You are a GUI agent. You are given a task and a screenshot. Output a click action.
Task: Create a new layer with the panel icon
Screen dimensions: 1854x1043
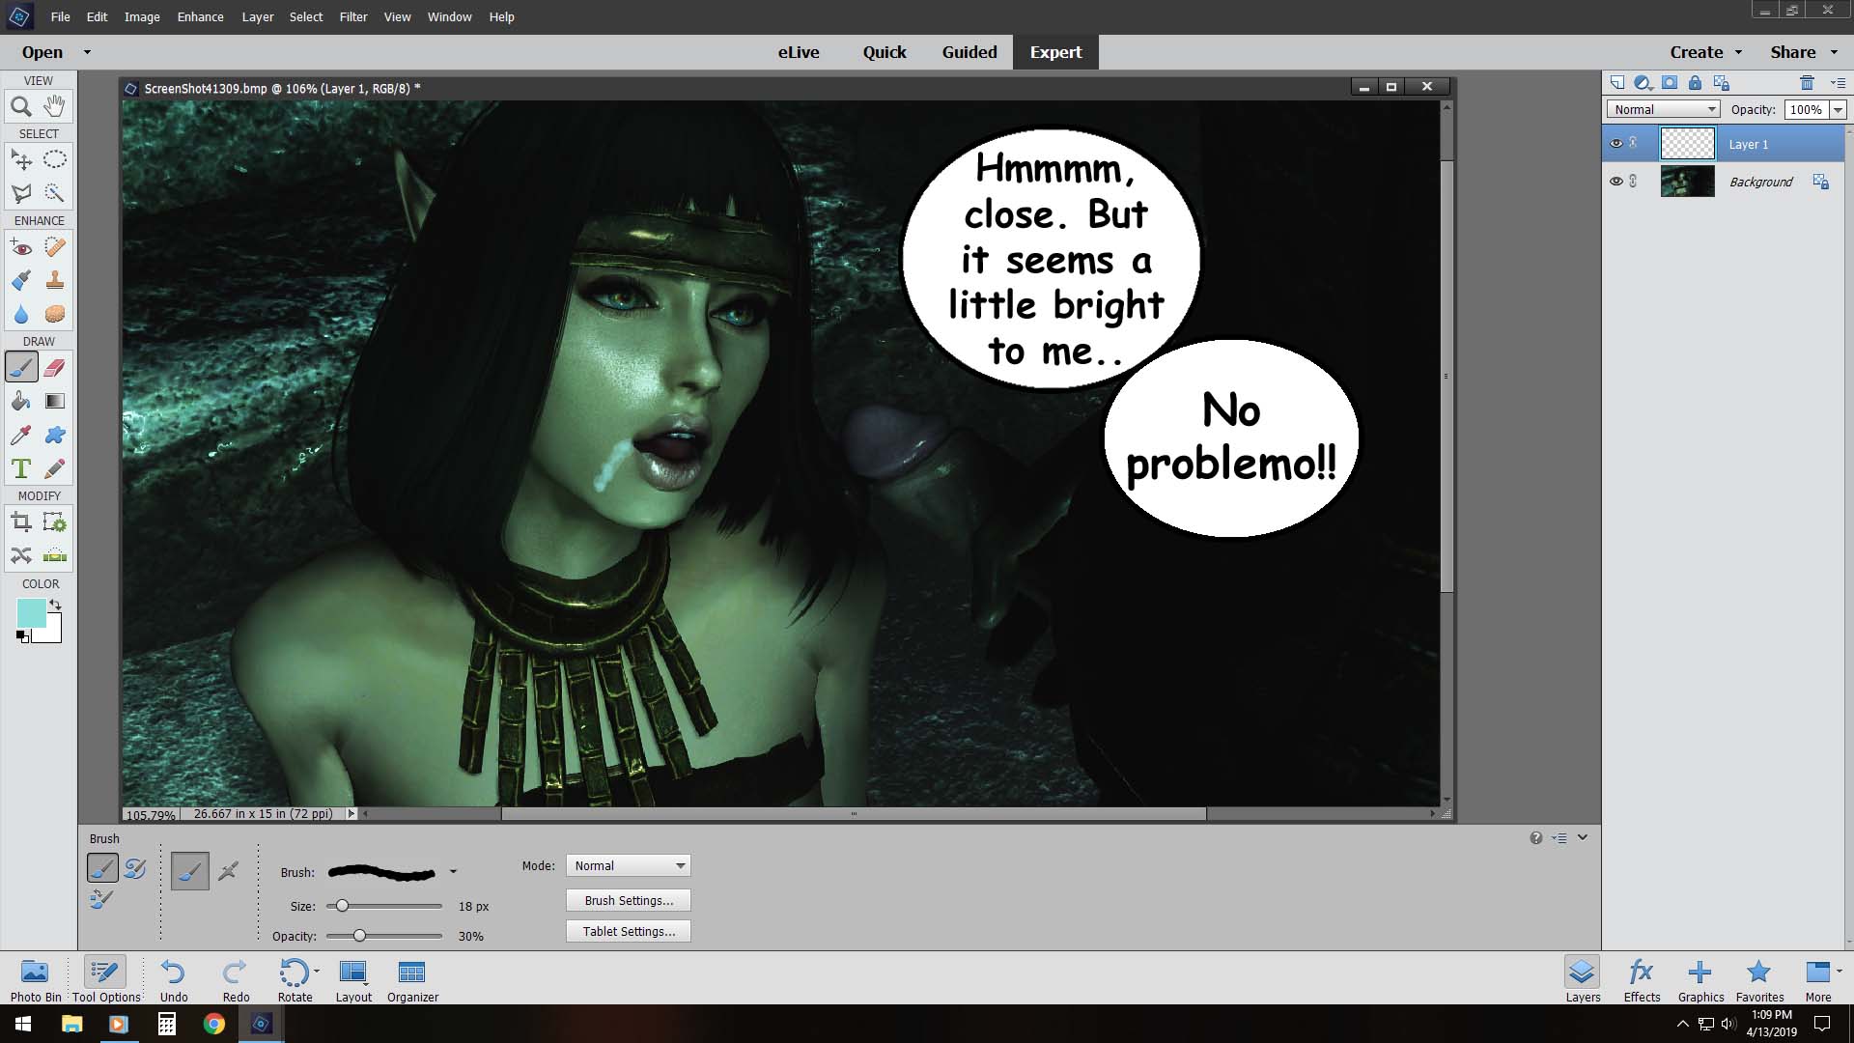click(x=1617, y=83)
